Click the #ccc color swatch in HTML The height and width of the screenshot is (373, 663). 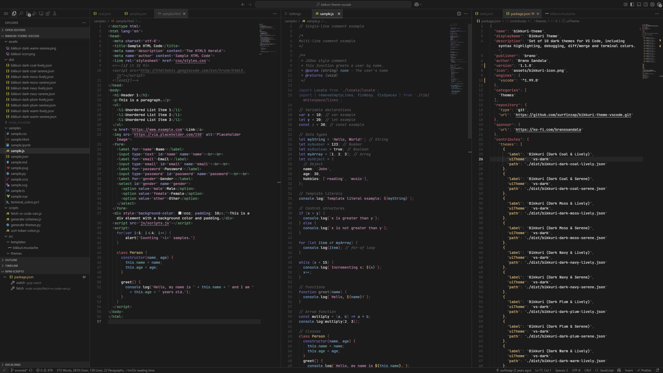(x=180, y=213)
